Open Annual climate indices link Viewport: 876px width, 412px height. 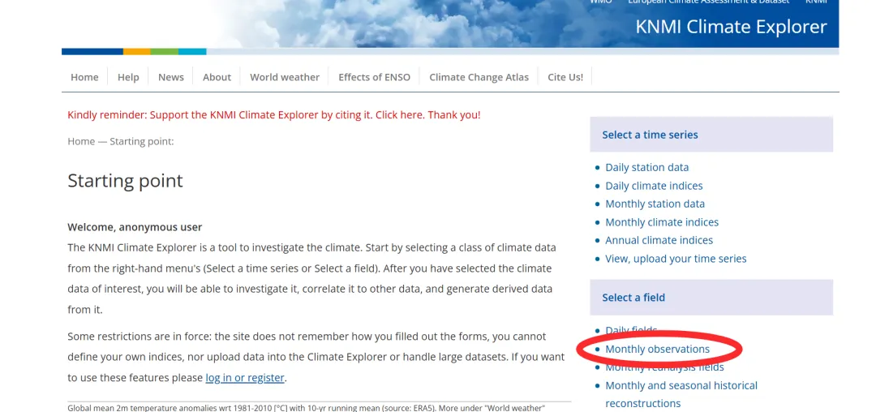pos(659,241)
